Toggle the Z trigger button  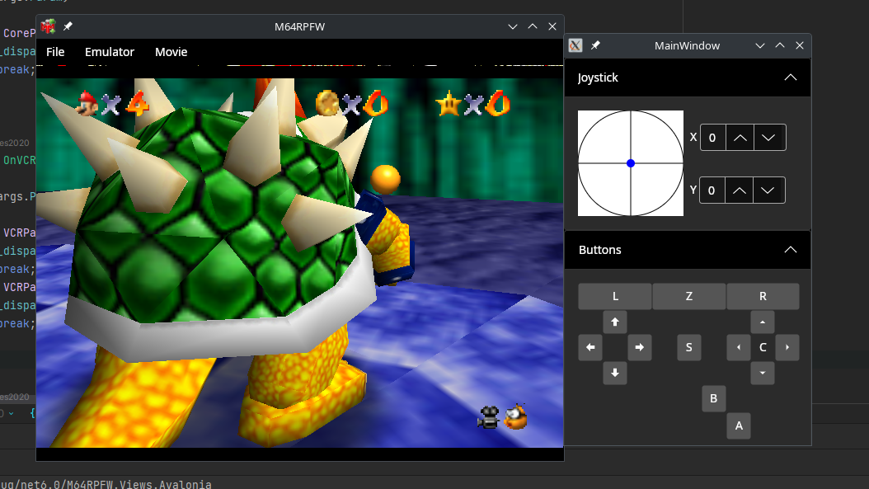click(689, 297)
